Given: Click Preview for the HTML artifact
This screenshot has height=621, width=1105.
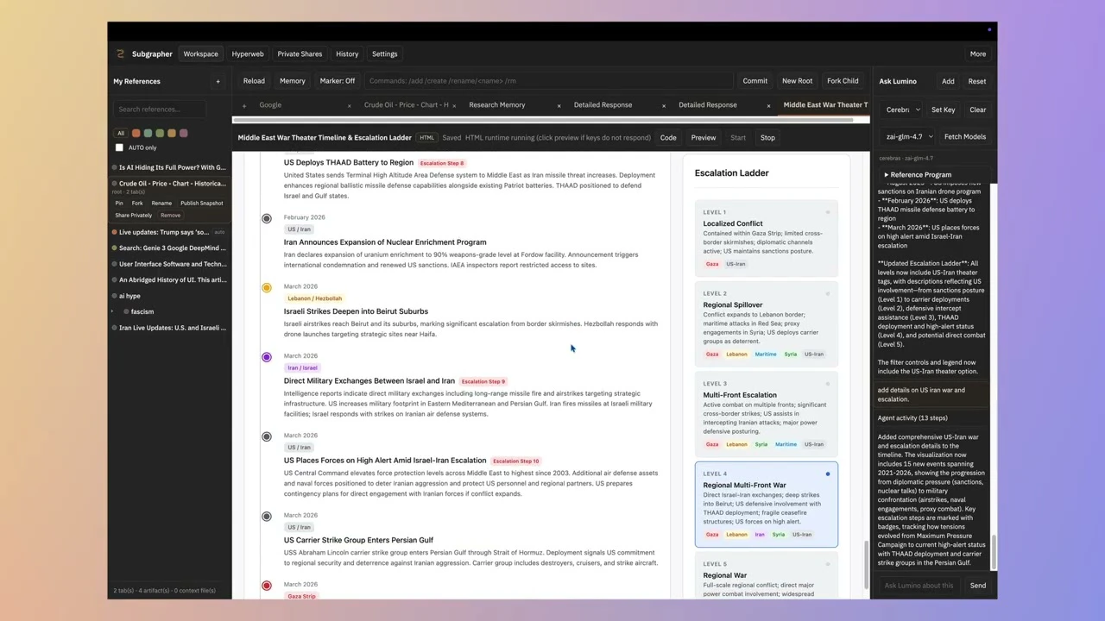Looking at the screenshot, I should 704,137.
